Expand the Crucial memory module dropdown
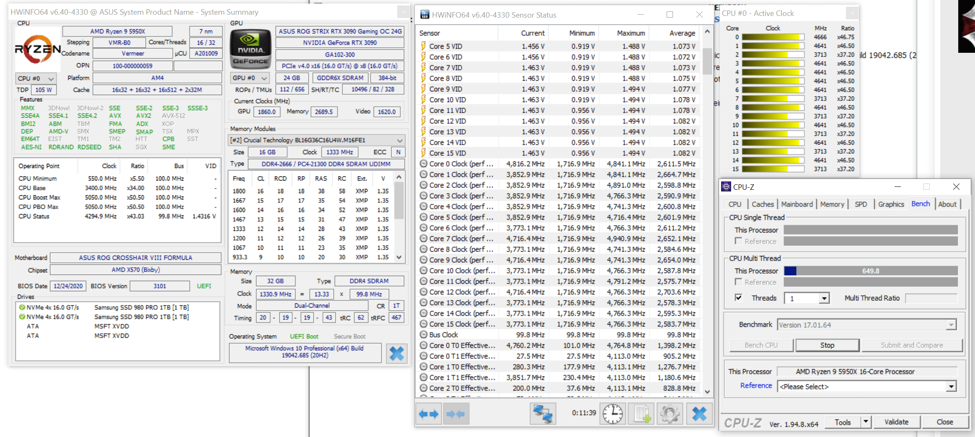The image size is (975, 437). click(316, 140)
